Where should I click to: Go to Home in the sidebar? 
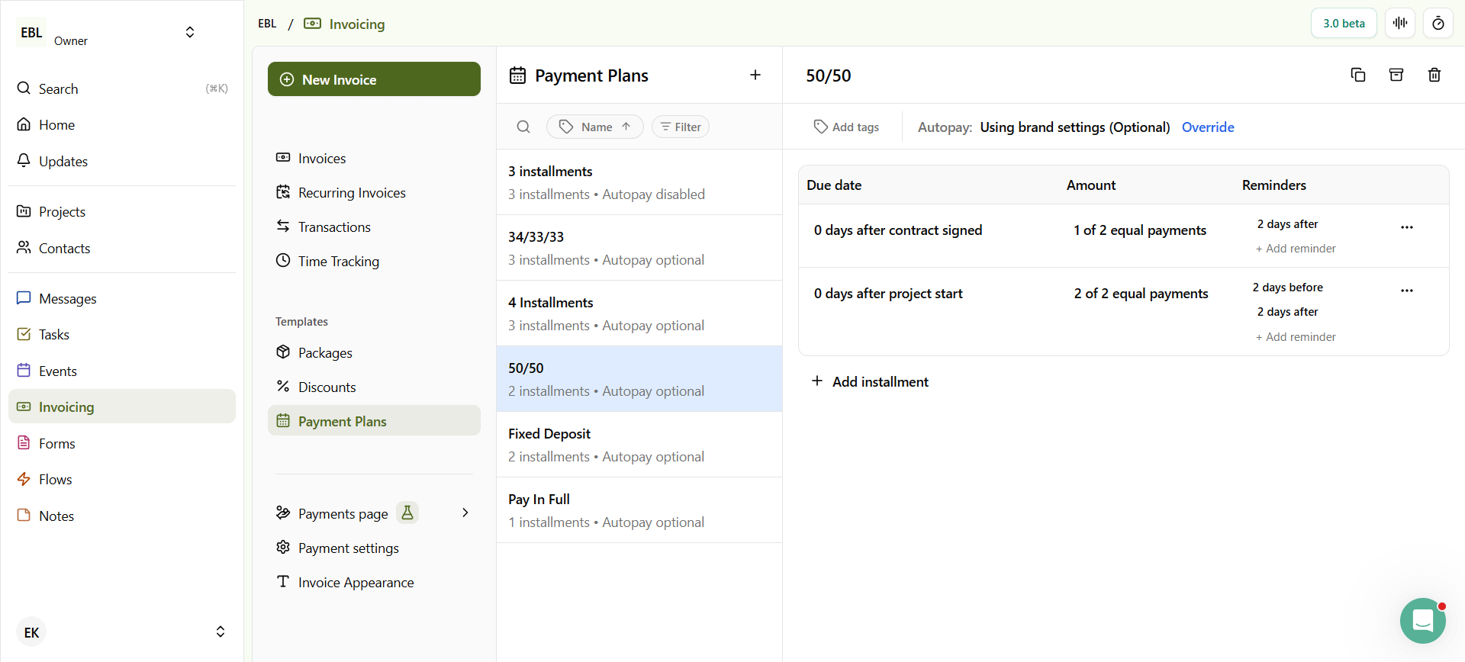click(122, 124)
